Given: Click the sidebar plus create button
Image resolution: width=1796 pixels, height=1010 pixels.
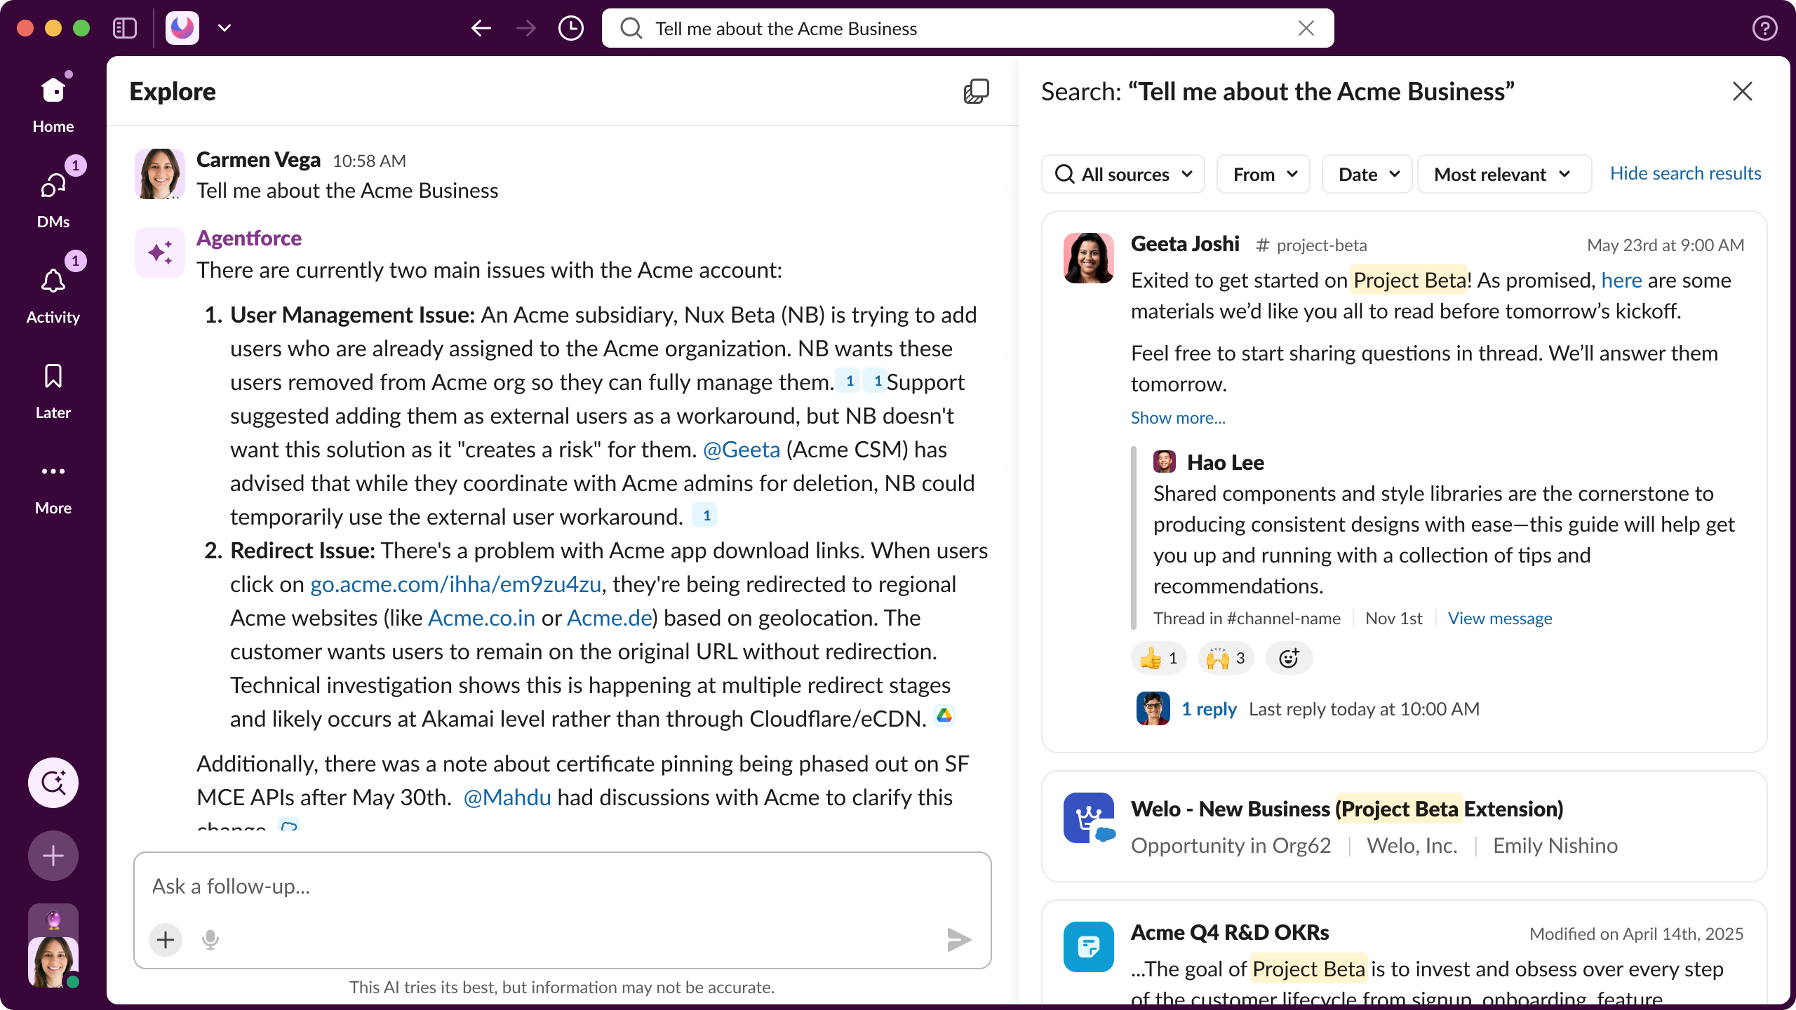Looking at the screenshot, I should pyautogui.click(x=53, y=855).
